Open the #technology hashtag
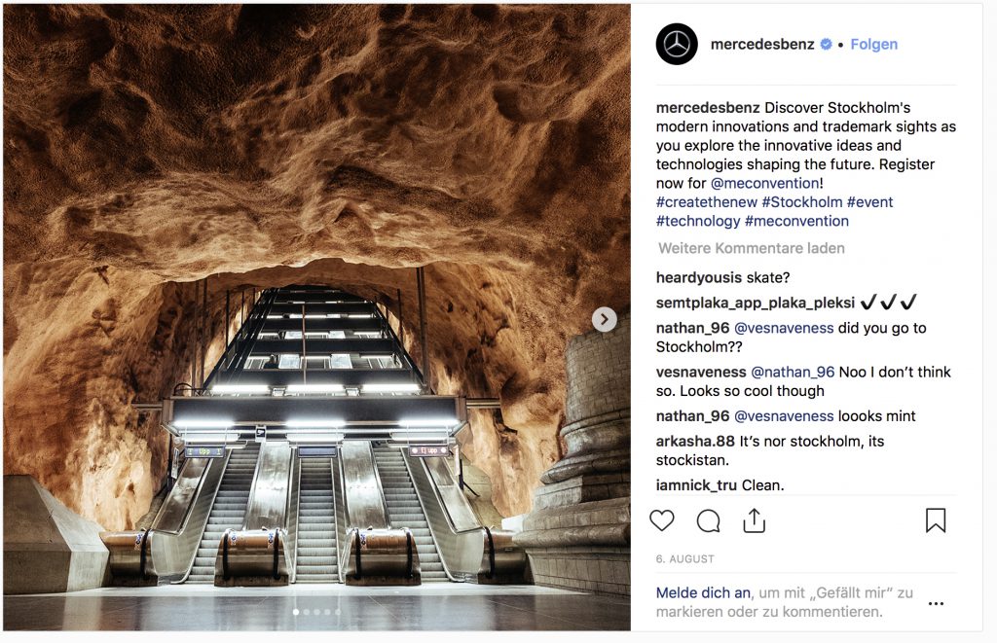The image size is (997, 643). tap(698, 221)
